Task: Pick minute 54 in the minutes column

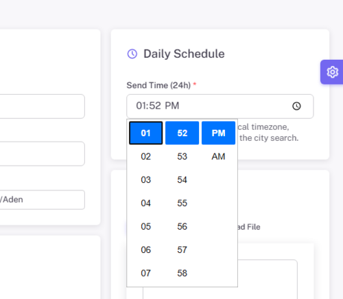Action: pyautogui.click(x=182, y=180)
